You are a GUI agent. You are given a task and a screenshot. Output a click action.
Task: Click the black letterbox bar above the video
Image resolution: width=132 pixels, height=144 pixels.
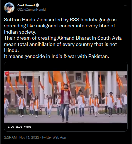pyautogui.click(x=66, y=66)
